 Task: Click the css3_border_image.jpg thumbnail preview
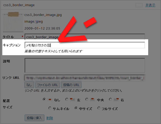(x=12, y=21)
